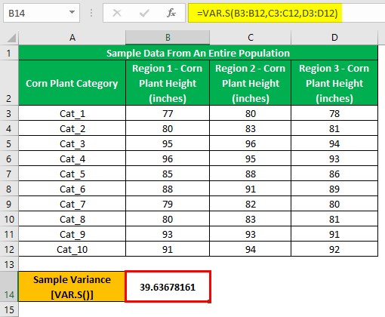
Task: Select Region 3 value 92 for Cat_10
Action: coord(334,249)
